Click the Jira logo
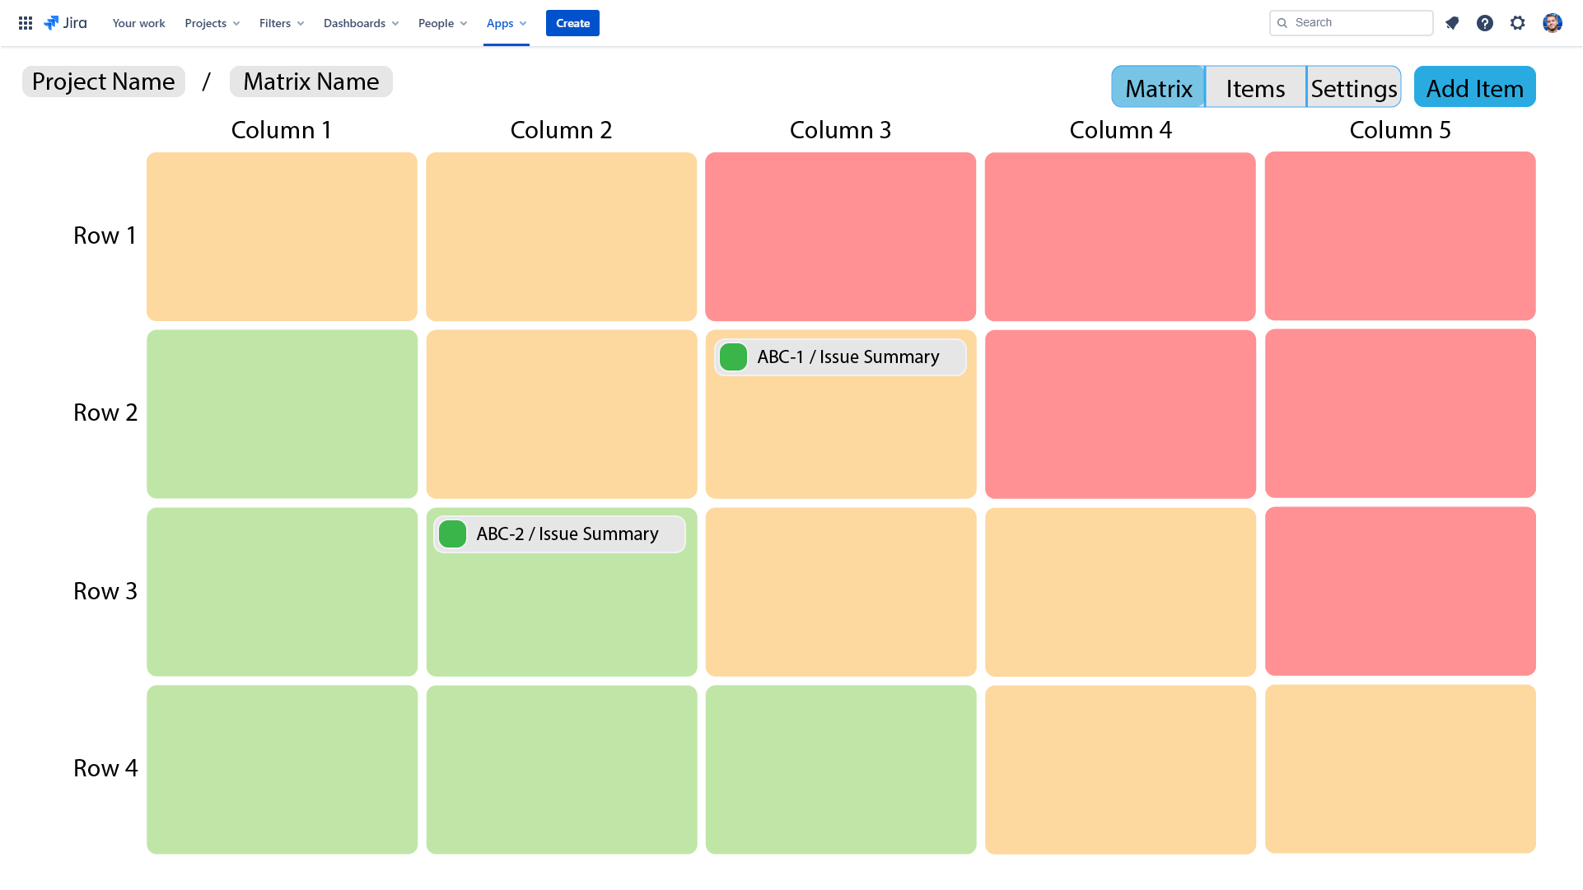This screenshot has height=890, width=1583. 65,23
